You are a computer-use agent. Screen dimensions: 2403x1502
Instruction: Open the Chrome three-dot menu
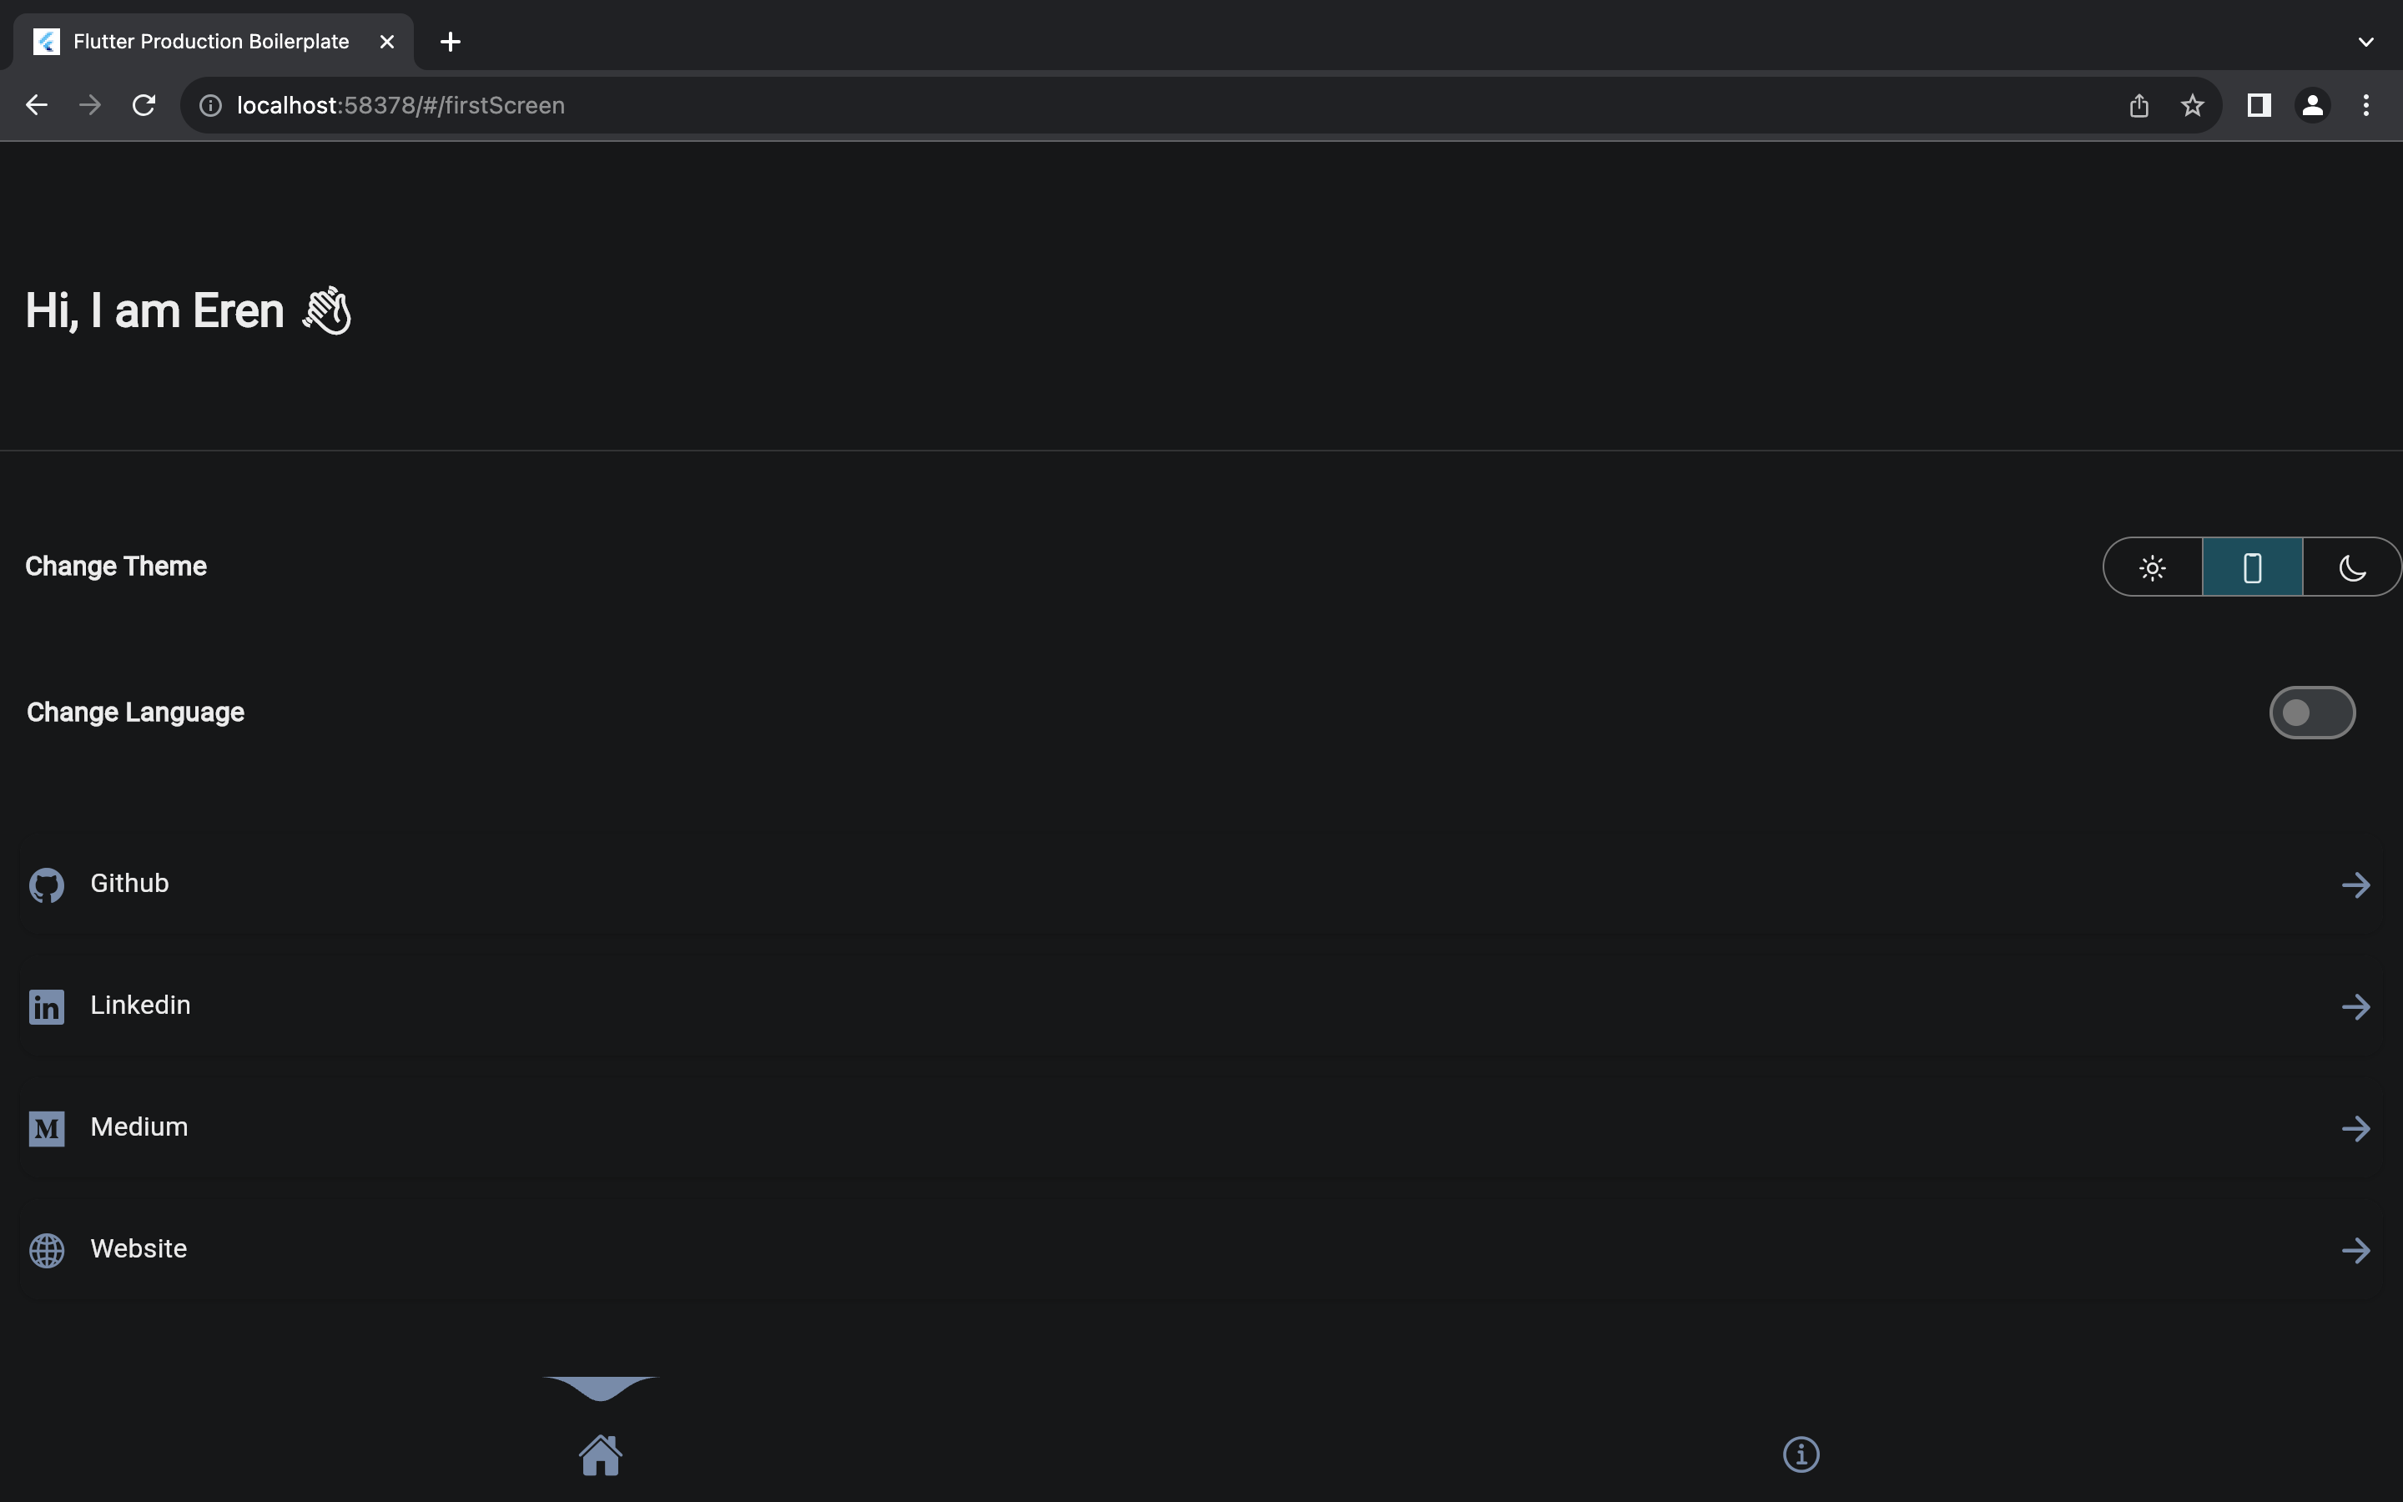coord(2366,105)
